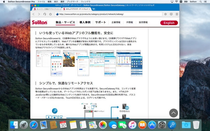Reload the current page
Viewport: 210px width, 131px height.
45,14
